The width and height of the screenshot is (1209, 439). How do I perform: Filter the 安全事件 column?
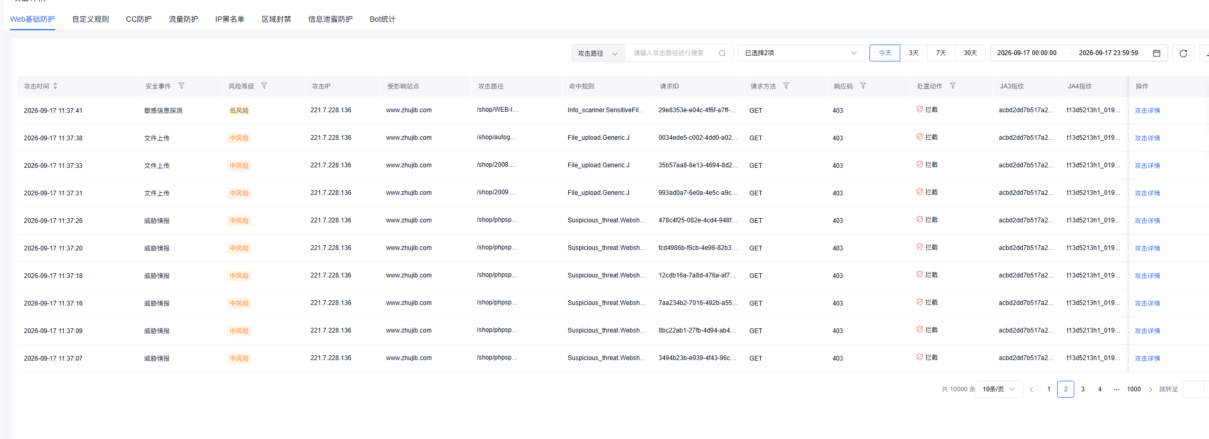(181, 86)
